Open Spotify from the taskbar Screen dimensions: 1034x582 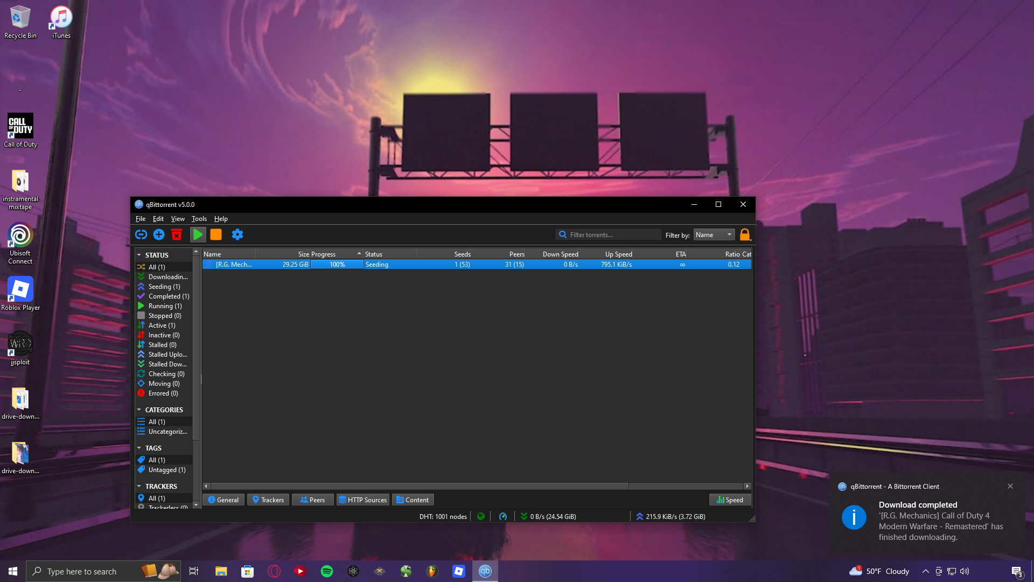(x=327, y=571)
